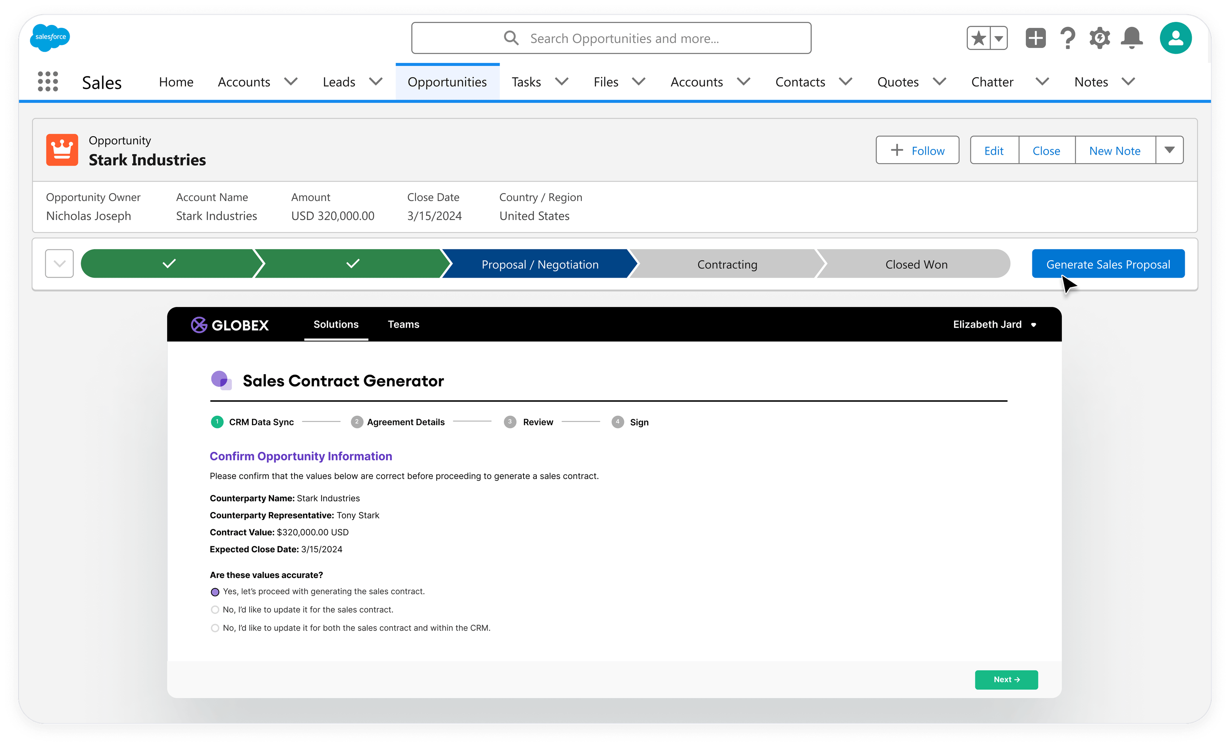Expand the Contacts tab chevron
This screenshot has height=745, width=1229.
pos(845,81)
